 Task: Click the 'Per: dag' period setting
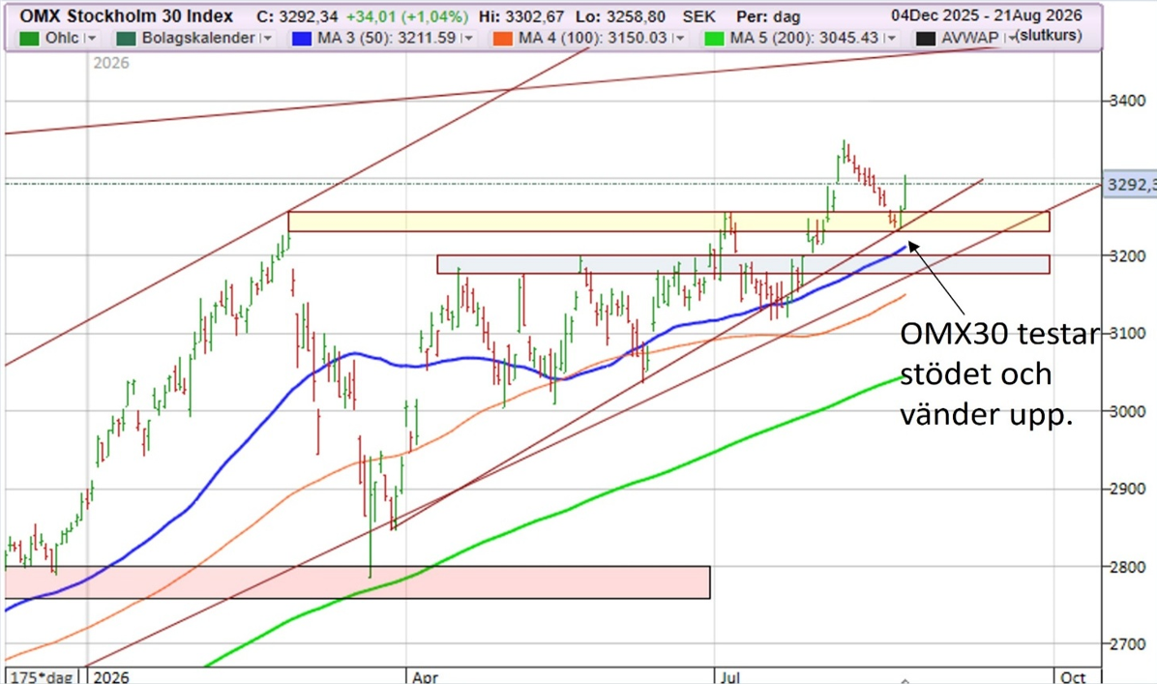click(x=767, y=16)
